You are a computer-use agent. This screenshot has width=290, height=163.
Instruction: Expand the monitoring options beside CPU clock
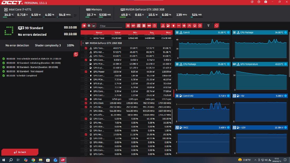point(75,15)
